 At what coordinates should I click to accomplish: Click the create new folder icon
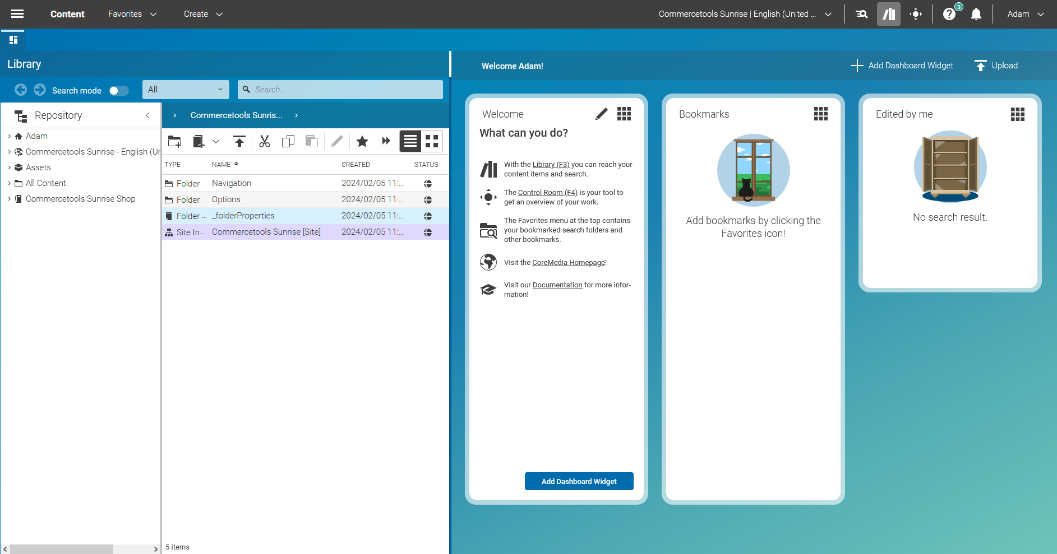click(x=175, y=141)
